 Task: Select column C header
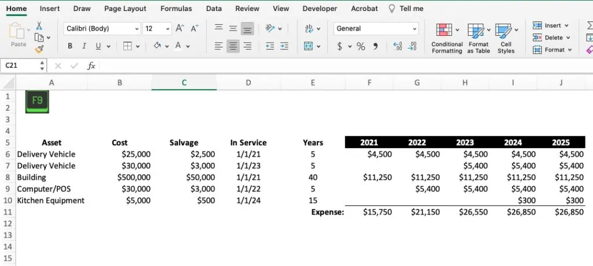point(184,82)
